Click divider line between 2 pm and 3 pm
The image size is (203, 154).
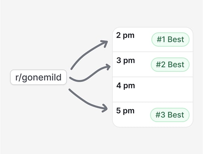(x=153, y=52)
